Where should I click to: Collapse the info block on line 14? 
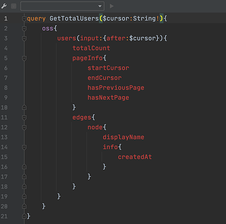click(x=24, y=147)
